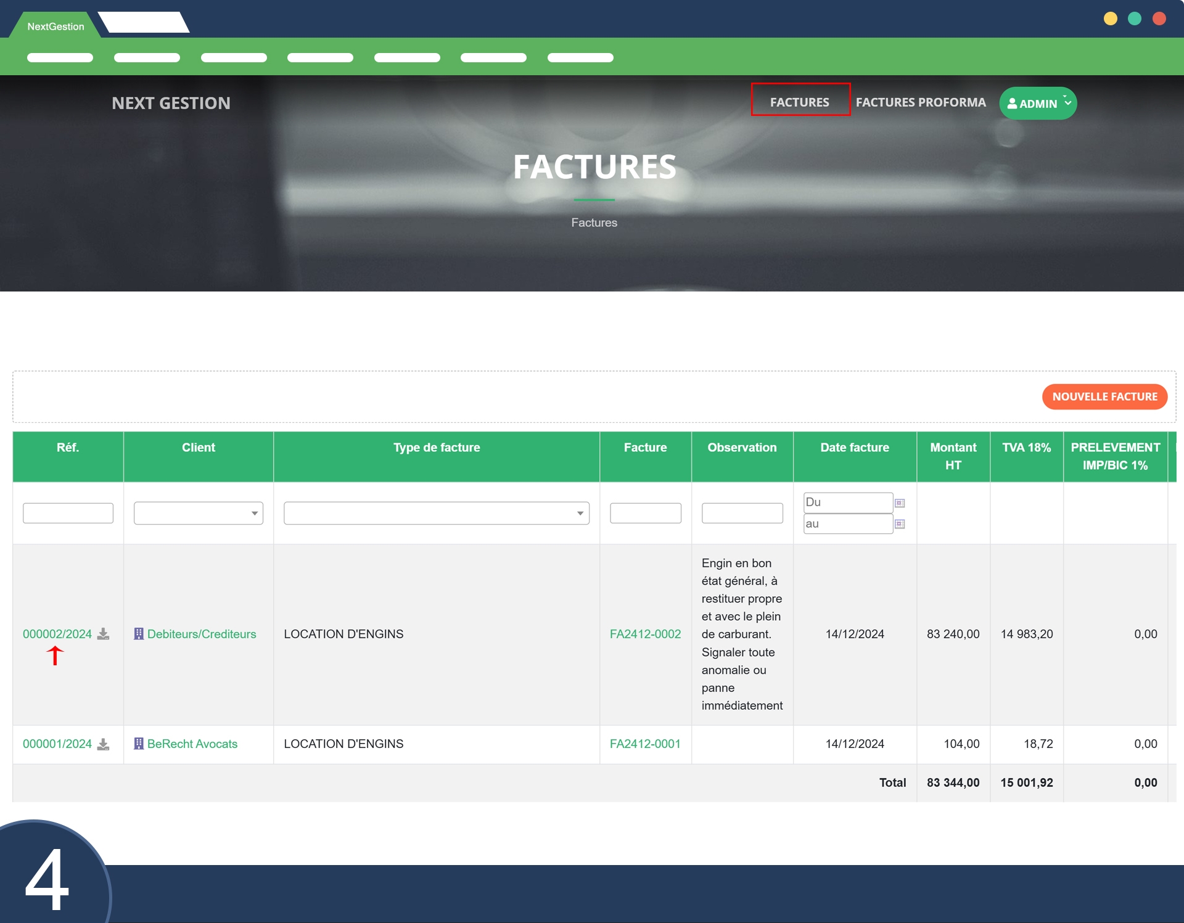Switch to FACTURES PROFORMA menu
This screenshot has width=1184, height=923.
920,102
